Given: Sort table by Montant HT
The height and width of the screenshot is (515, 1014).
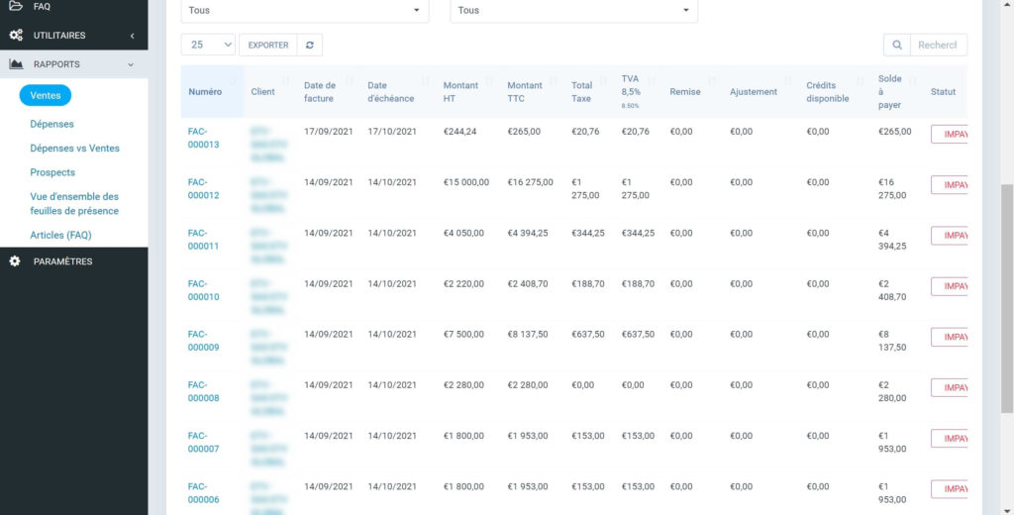Looking at the screenshot, I should click(468, 92).
